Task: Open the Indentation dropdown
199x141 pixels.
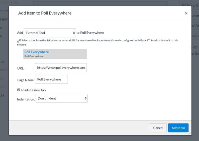Action: pos(62,98)
